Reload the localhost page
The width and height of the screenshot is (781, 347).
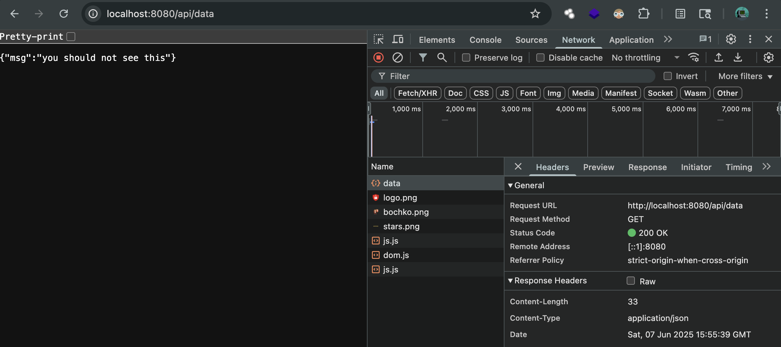pyautogui.click(x=64, y=14)
